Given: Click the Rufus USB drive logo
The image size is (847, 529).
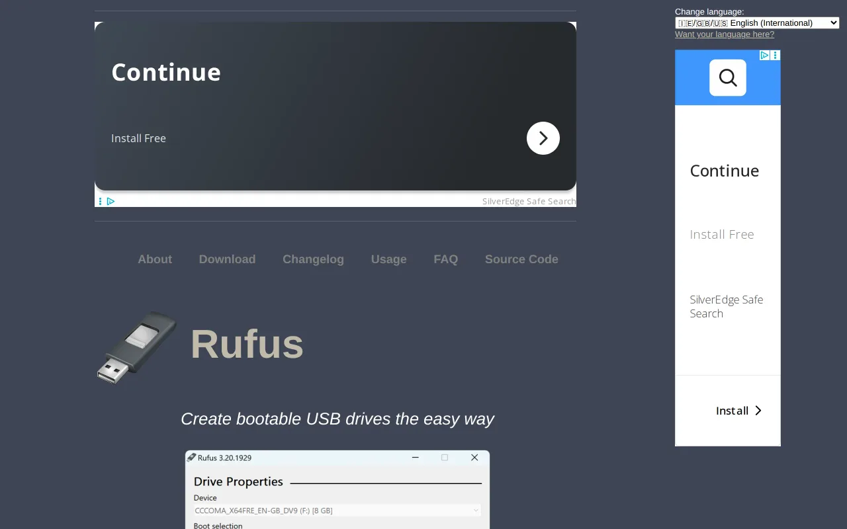Looking at the screenshot, I should (137, 347).
